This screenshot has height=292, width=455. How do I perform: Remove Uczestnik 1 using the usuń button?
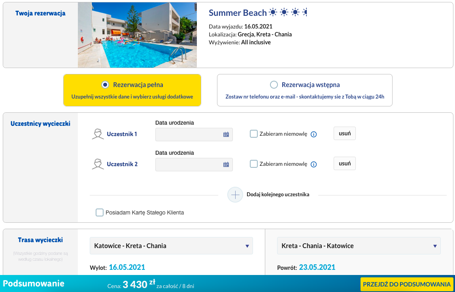click(344, 133)
